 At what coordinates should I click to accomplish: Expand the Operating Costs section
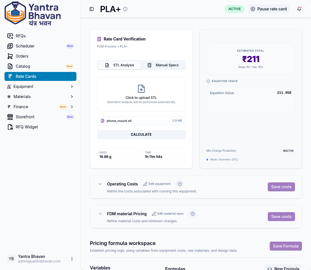(100, 184)
